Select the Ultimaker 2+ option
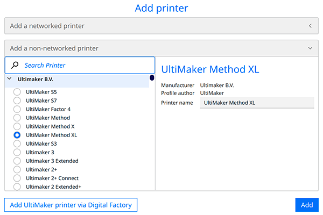This screenshot has width=323, height=215. coord(17,169)
